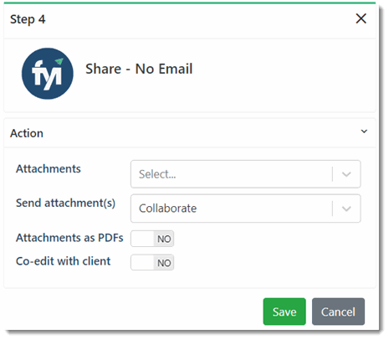Click the Send attachment(s) label
The image size is (389, 340).
pyautogui.click(x=65, y=203)
